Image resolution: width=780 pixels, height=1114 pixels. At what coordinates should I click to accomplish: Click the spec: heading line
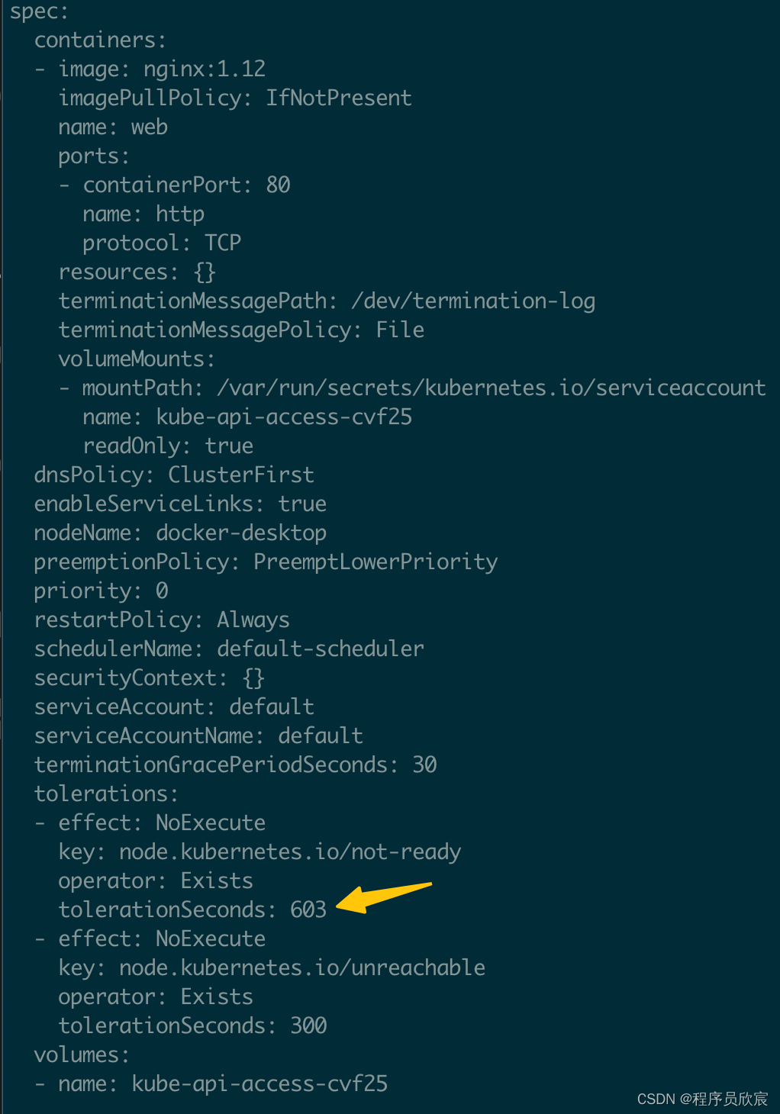click(x=39, y=12)
